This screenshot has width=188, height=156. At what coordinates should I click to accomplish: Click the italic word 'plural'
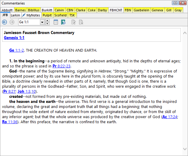pyautogui.click(x=86, y=76)
